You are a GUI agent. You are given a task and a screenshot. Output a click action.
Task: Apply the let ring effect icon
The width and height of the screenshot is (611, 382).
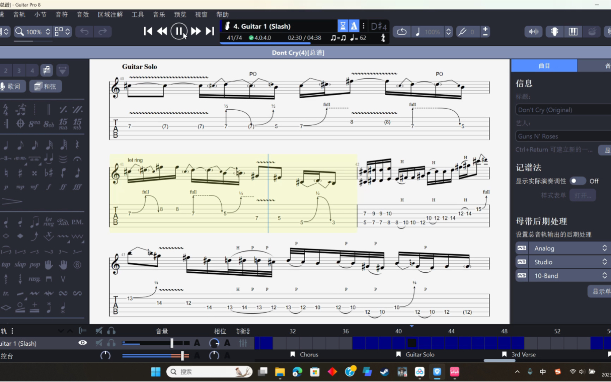tap(49, 222)
